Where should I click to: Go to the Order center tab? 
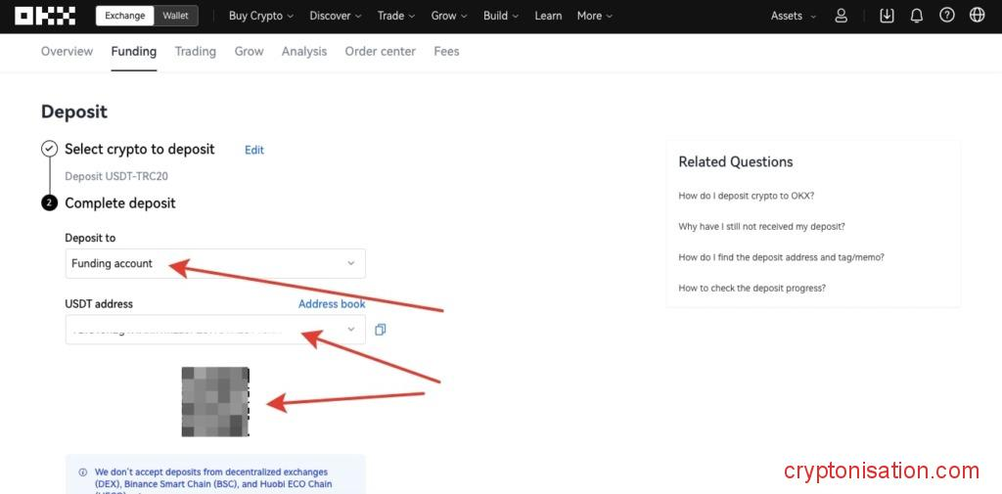(x=380, y=51)
